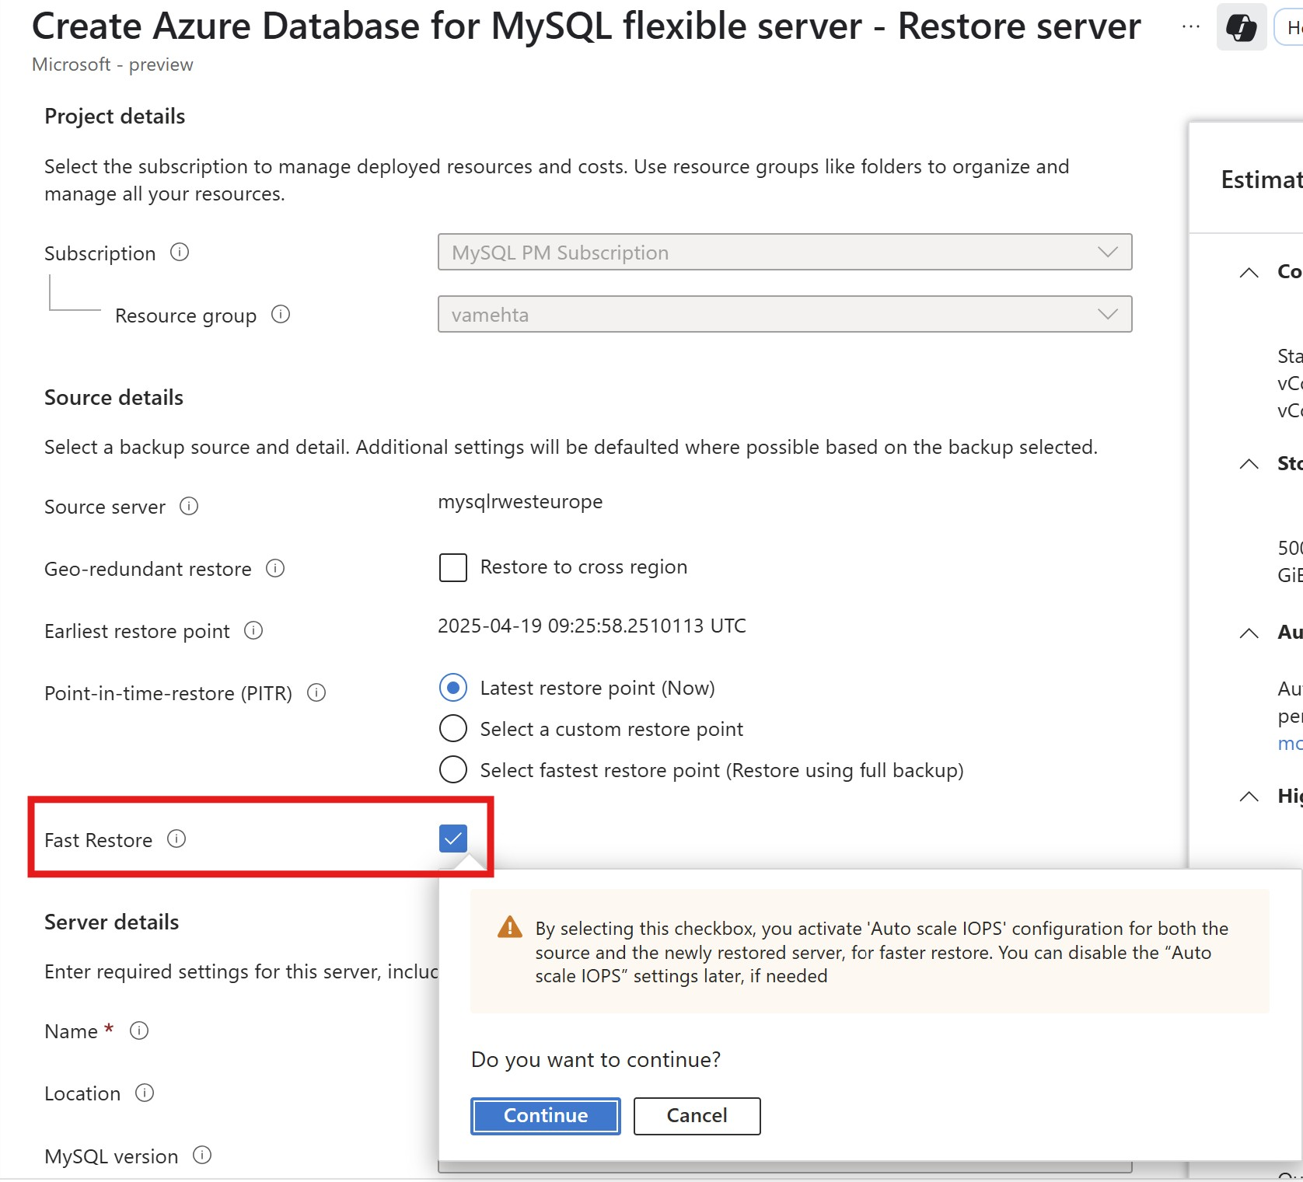Show info for Name field

[x=139, y=1031]
